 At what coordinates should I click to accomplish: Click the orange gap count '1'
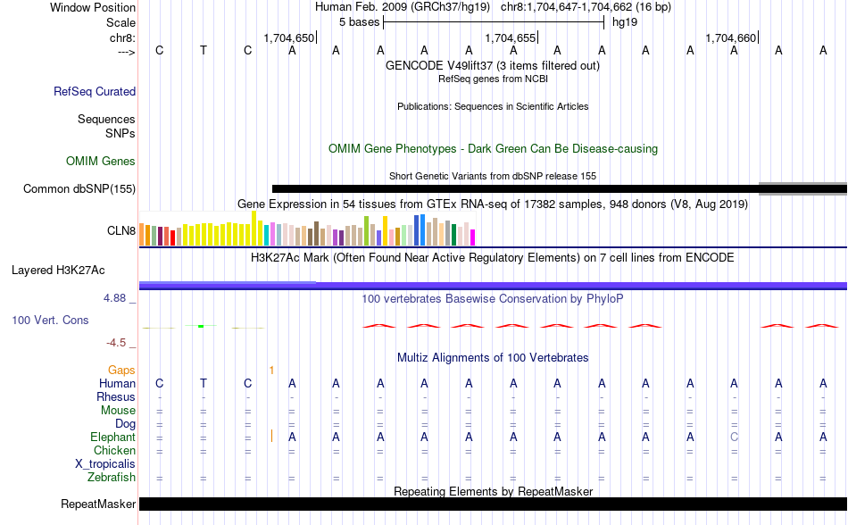[x=271, y=371]
